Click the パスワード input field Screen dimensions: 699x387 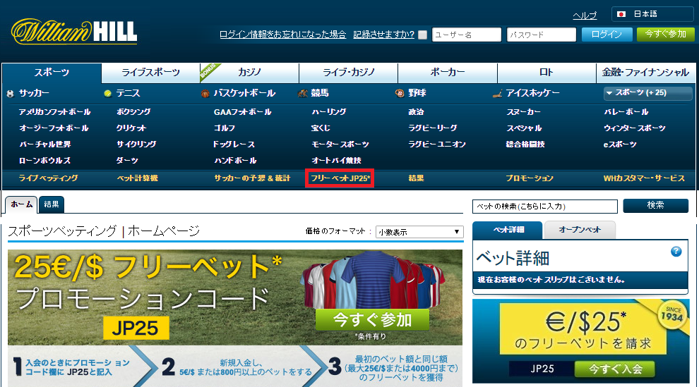coord(542,35)
